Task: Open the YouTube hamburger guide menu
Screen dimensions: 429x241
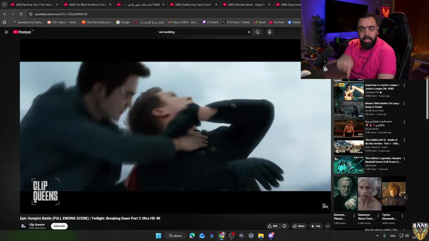Action: [6, 32]
